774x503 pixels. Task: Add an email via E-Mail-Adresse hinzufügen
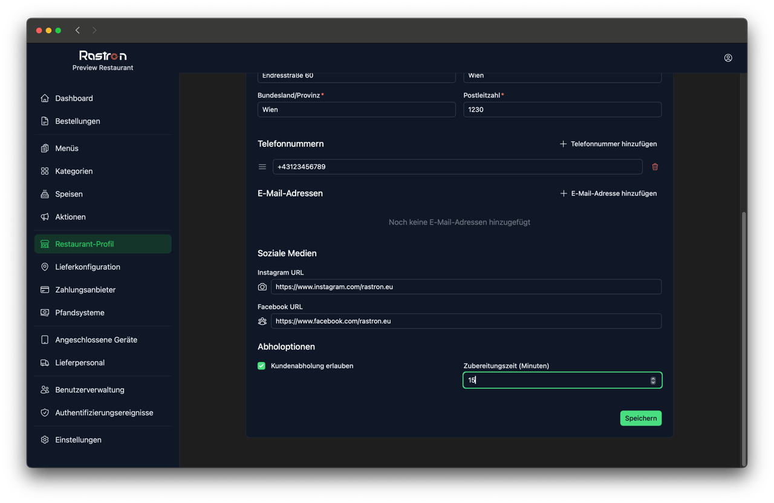pyautogui.click(x=608, y=193)
